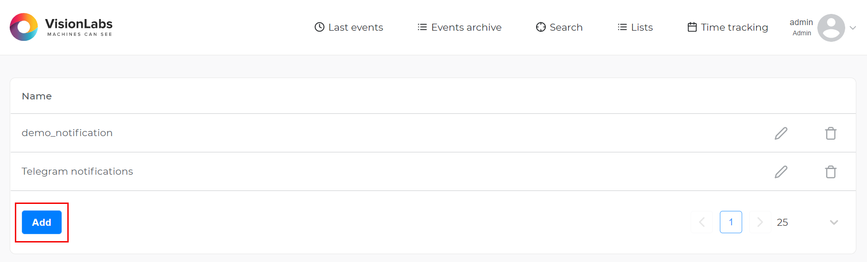Delete the Telegram notifications entry

tap(830, 172)
